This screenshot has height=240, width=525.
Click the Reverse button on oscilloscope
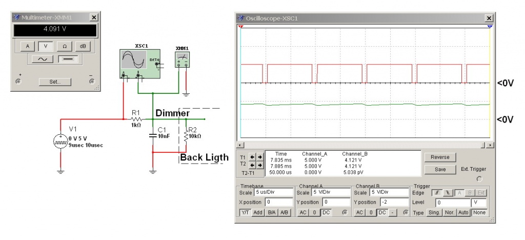(x=440, y=157)
